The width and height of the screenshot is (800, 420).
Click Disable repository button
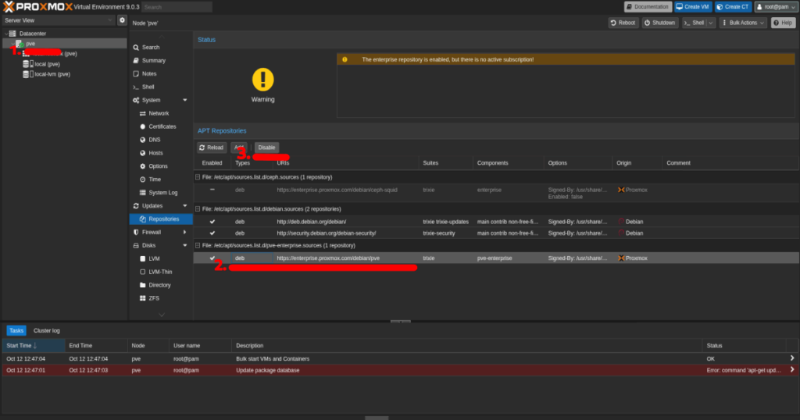266,148
